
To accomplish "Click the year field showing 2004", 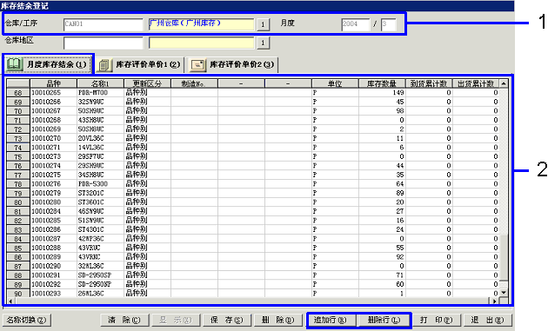I will point(355,24).
